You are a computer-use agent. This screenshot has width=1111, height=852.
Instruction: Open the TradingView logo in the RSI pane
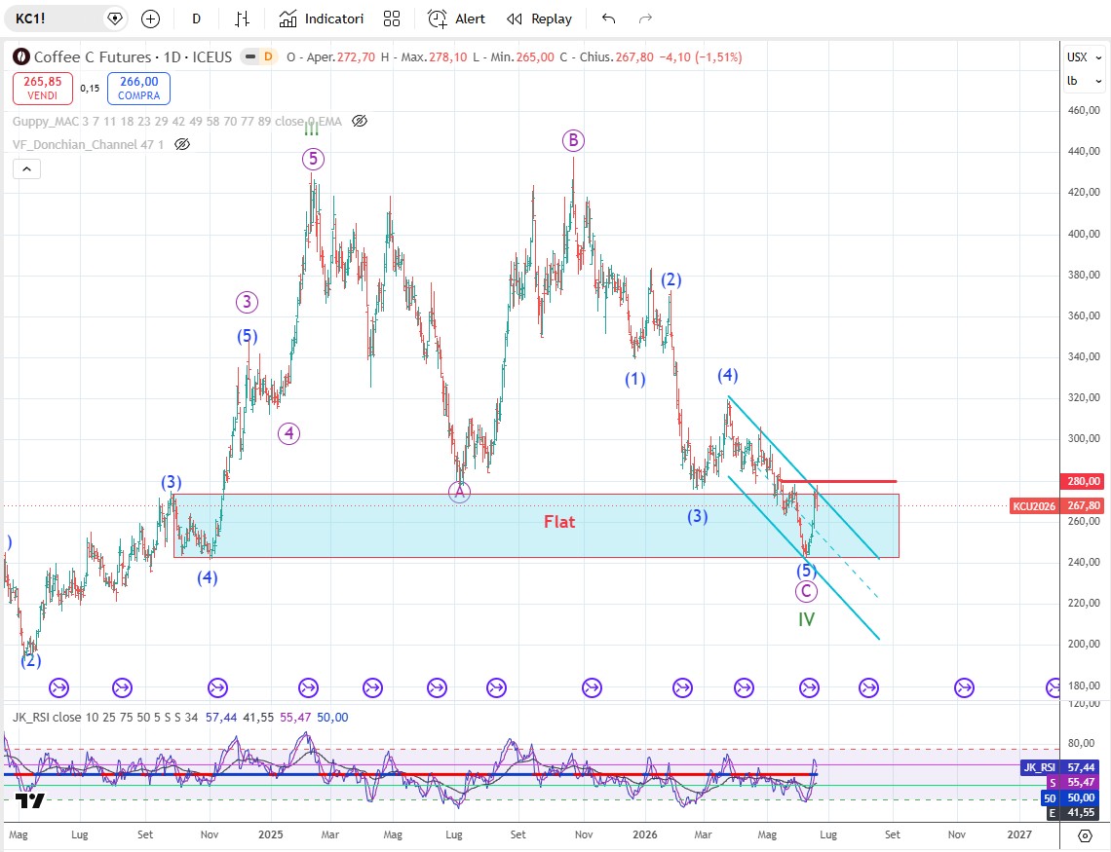(30, 800)
